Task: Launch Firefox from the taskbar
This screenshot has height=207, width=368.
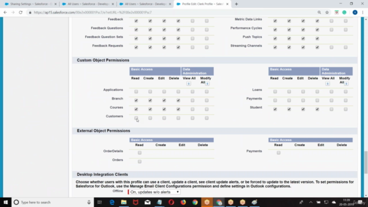Action: (183, 202)
